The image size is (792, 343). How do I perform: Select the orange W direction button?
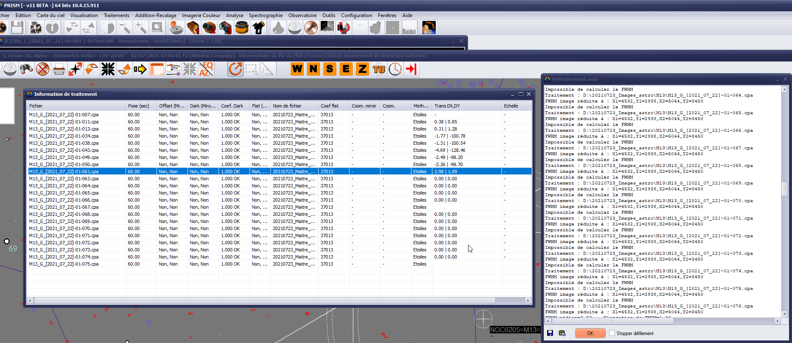tap(297, 69)
